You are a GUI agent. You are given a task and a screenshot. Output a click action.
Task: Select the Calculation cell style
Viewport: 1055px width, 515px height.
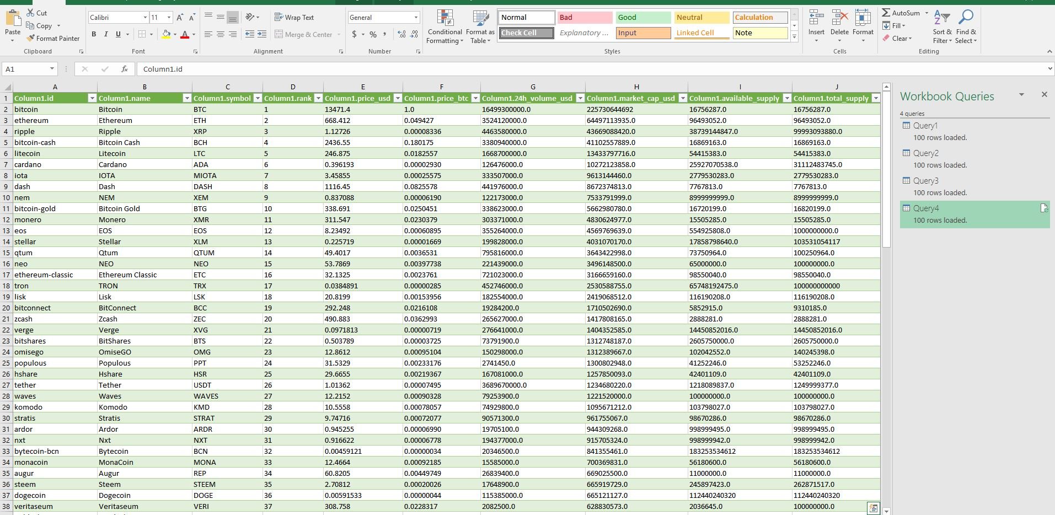click(x=760, y=18)
